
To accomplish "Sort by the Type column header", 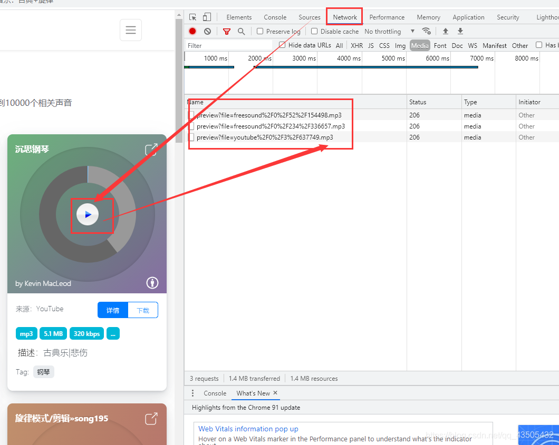I will click(489, 102).
